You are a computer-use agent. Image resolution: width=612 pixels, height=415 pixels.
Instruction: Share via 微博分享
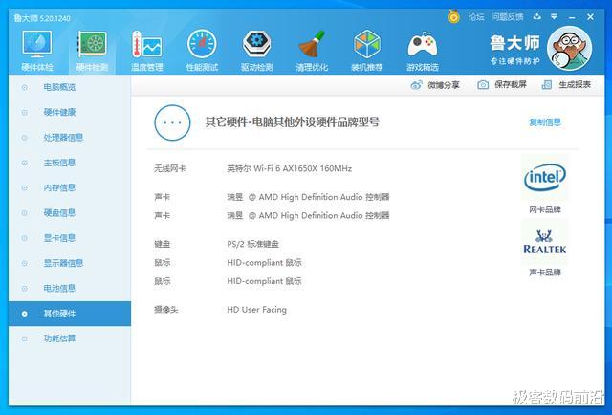point(435,85)
